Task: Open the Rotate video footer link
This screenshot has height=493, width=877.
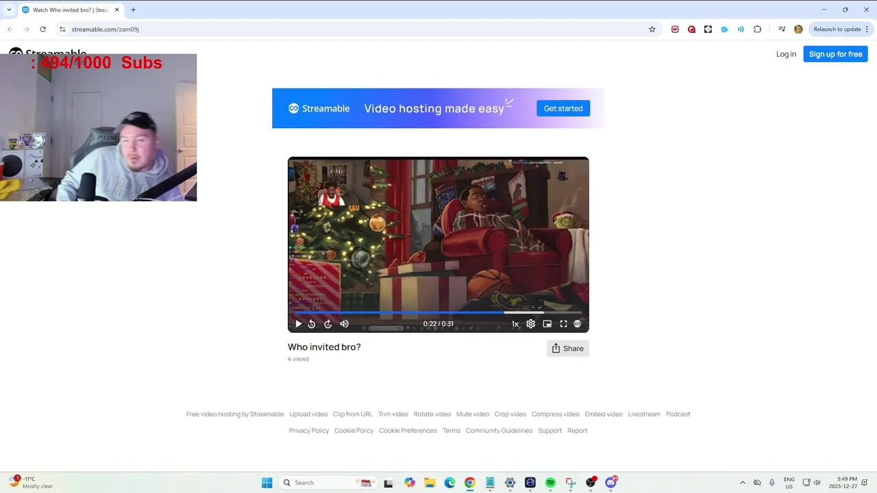Action: [x=432, y=414]
